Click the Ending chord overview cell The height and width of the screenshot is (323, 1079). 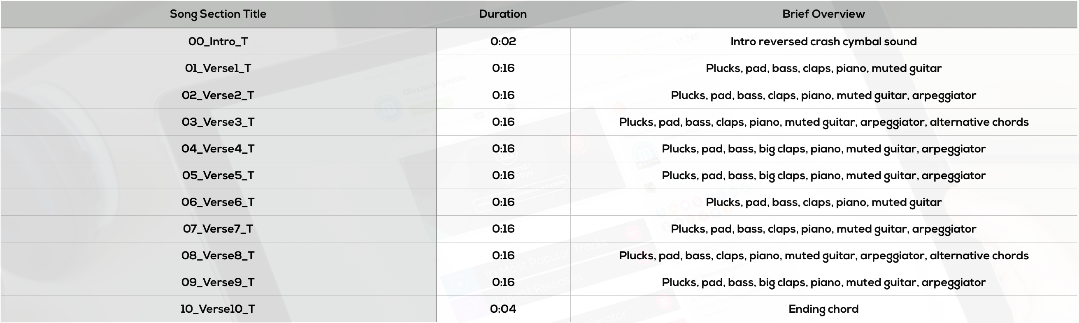823,309
